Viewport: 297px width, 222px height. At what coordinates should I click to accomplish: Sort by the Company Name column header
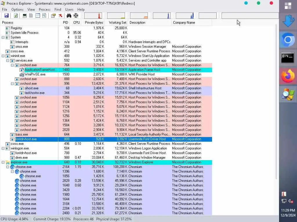191,23
